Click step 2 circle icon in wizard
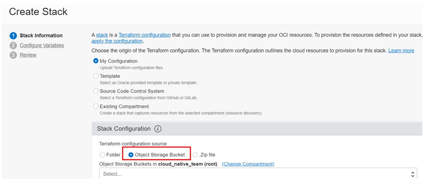425x191 pixels. [x=13, y=46]
